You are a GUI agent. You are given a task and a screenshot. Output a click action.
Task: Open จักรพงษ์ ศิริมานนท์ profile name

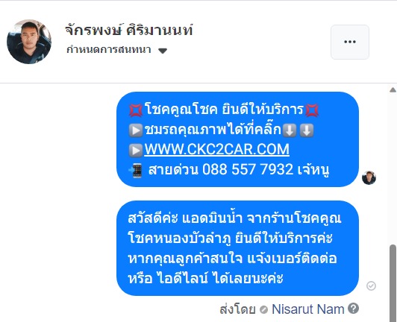(x=129, y=30)
